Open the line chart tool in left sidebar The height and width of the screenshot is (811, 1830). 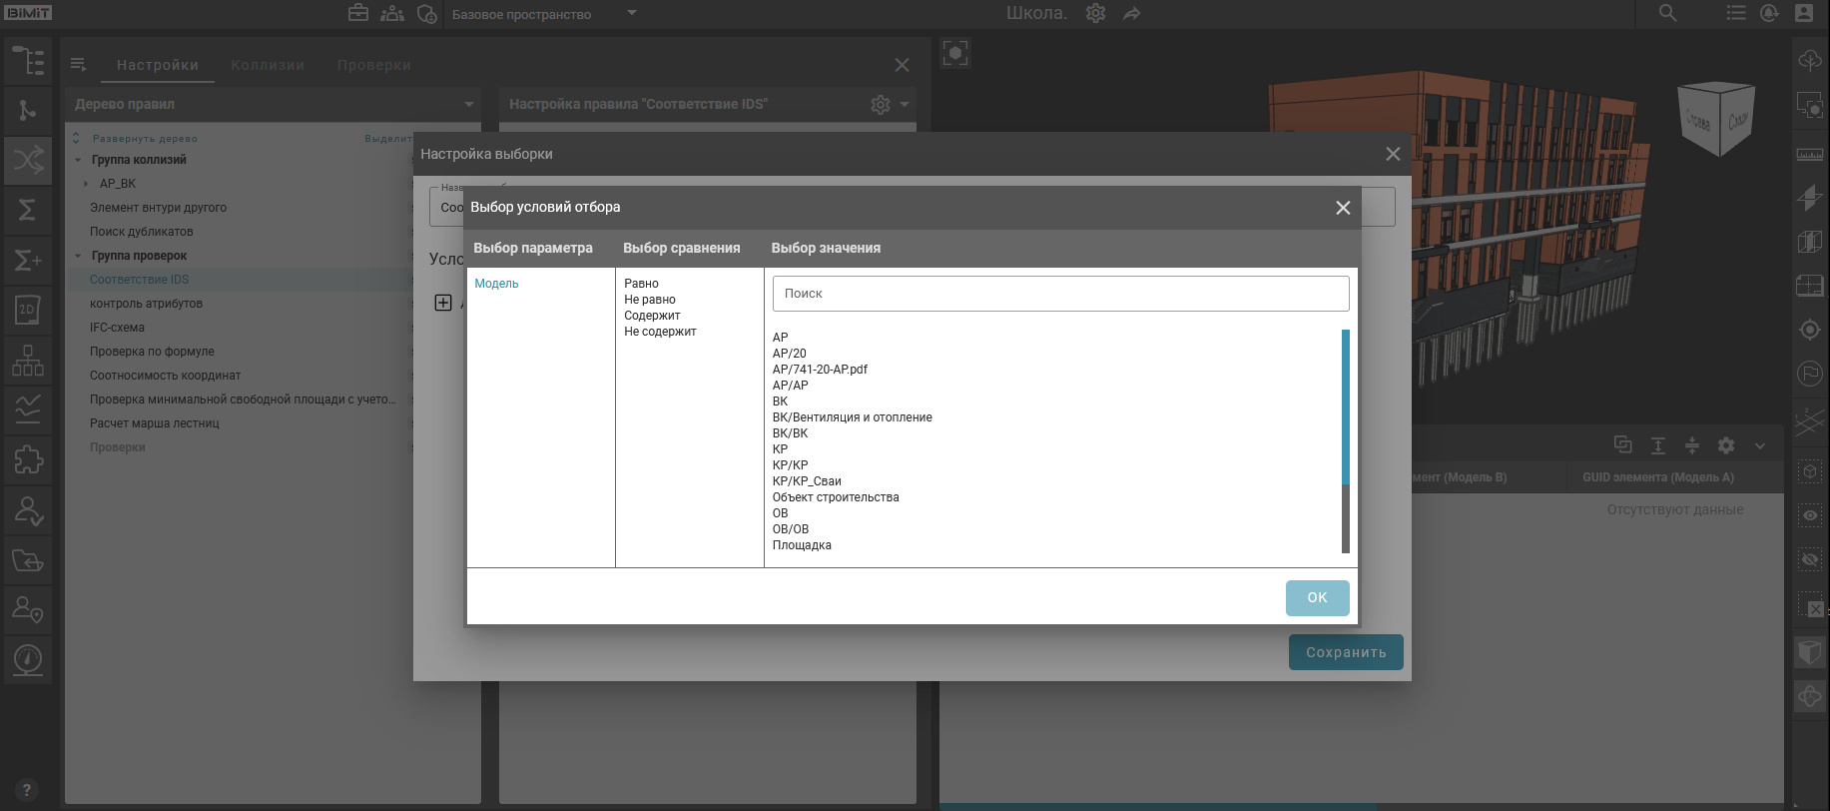(28, 409)
